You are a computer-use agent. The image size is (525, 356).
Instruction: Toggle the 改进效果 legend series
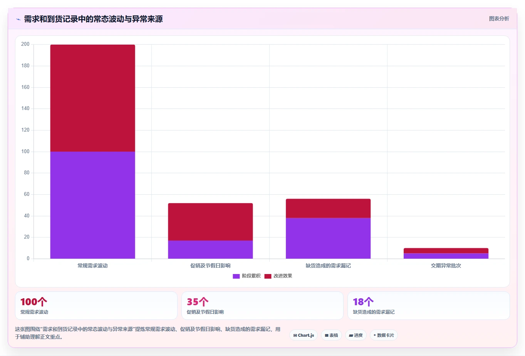[278, 276]
